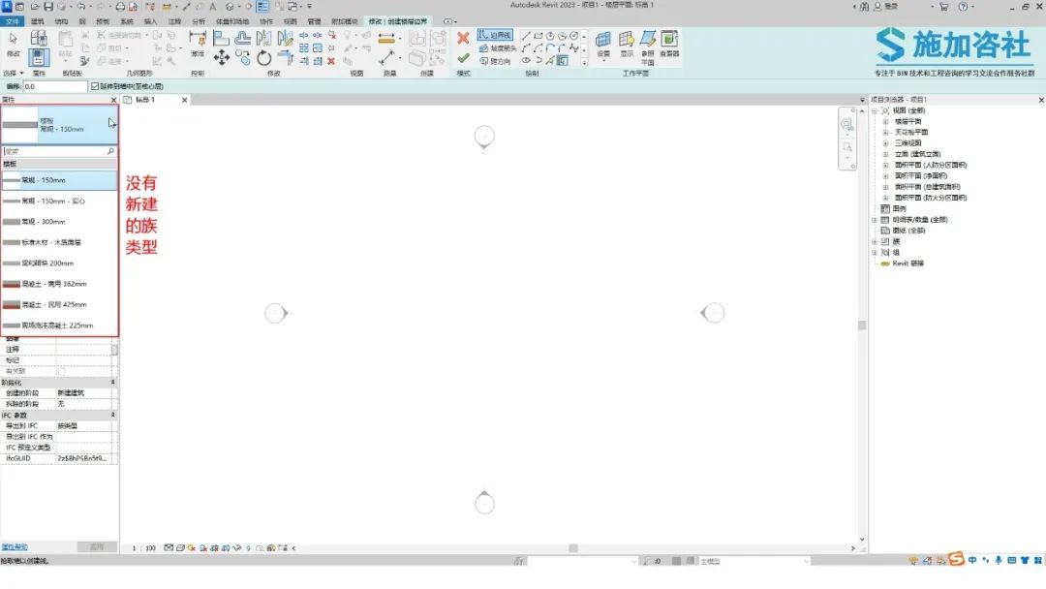Expand the 视图 (全部) node in Project Browser

click(x=875, y=110)
